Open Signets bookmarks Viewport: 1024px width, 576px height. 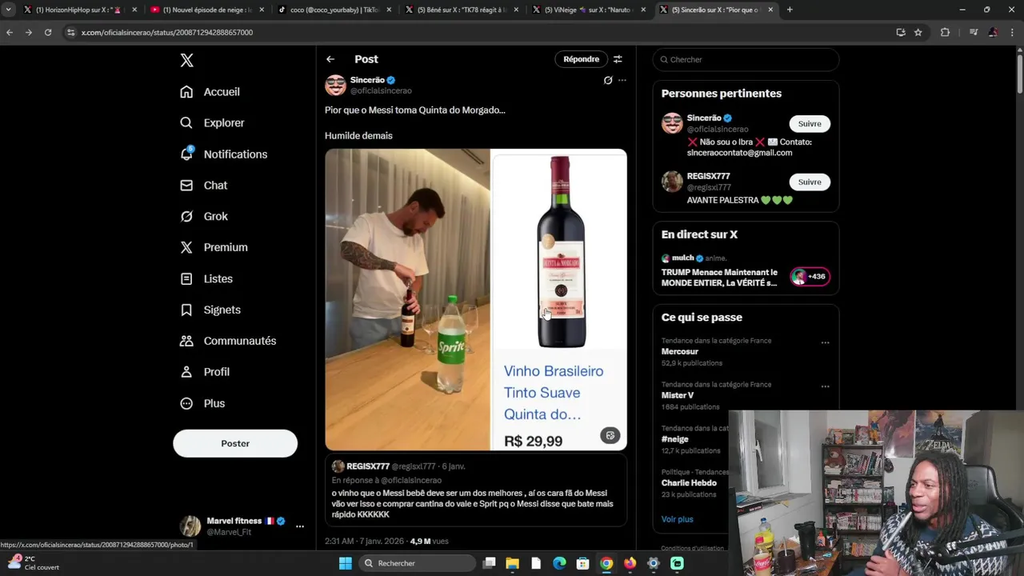coord(211,310)
